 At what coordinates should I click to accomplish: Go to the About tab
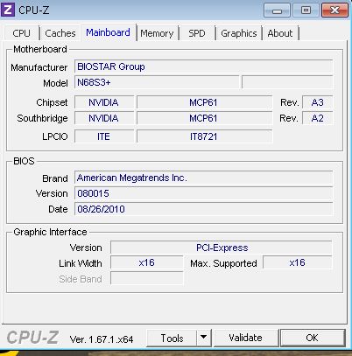tap(280, 33)
